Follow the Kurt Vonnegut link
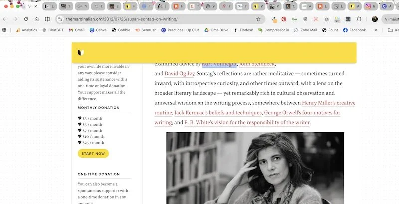 point(219,64)
